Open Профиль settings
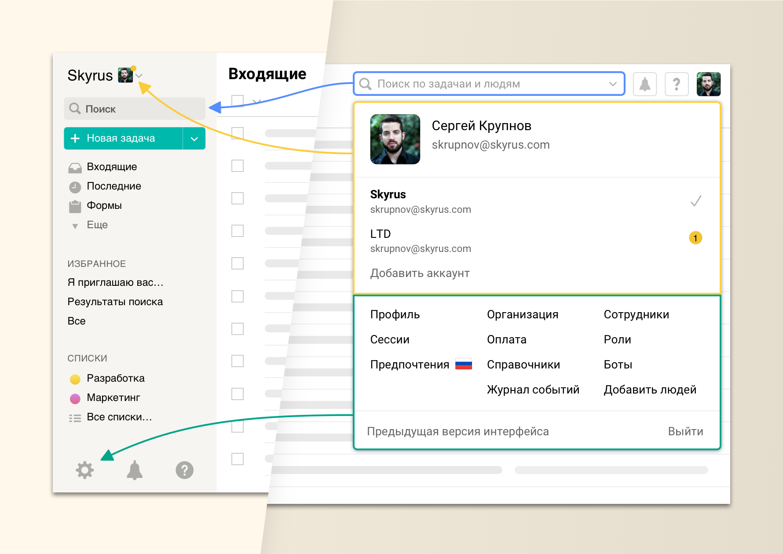 pos(395,314)
